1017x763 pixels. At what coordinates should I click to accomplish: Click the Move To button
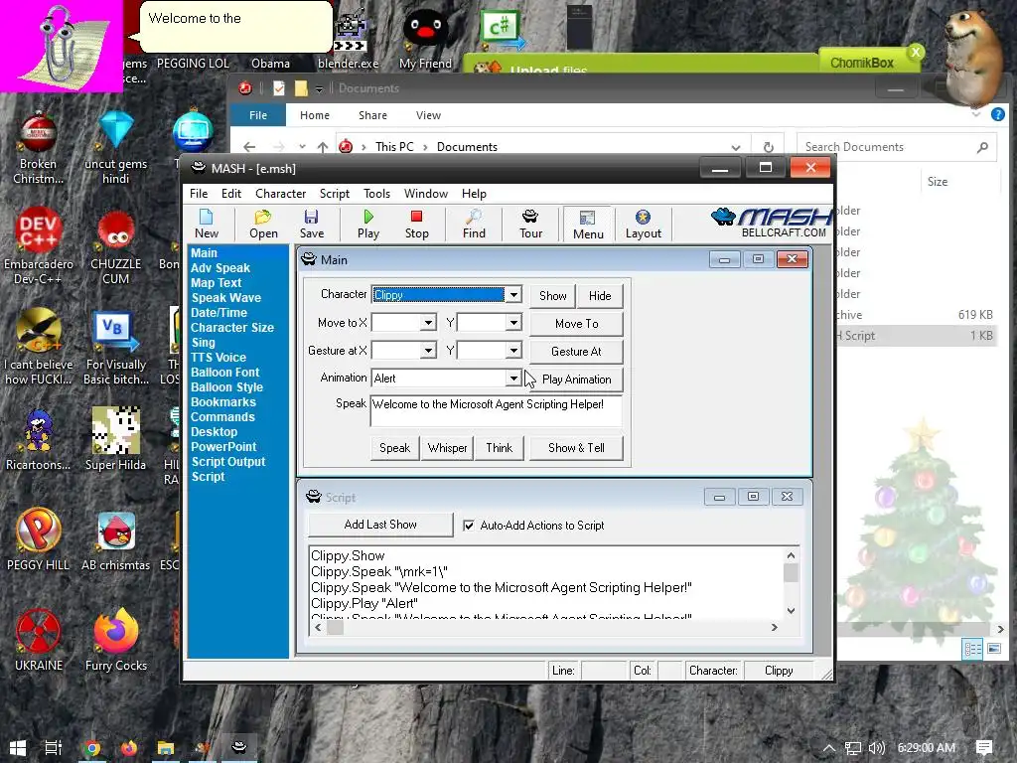[x=576, y=324]
